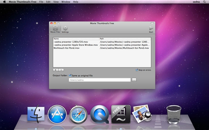
Task: Uncheck Same as original file option
Action: (70, 75)
